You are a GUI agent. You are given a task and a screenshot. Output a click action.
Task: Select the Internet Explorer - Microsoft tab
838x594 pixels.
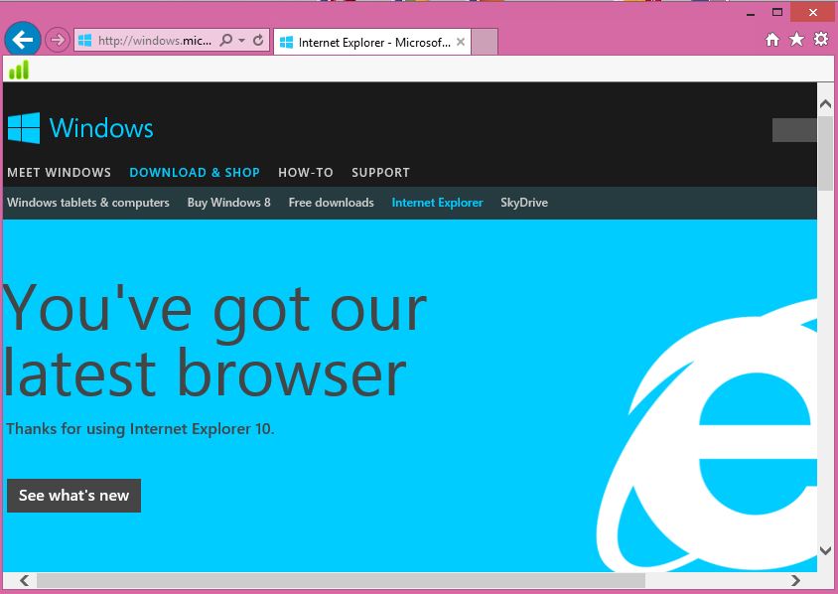click(367, 43)
